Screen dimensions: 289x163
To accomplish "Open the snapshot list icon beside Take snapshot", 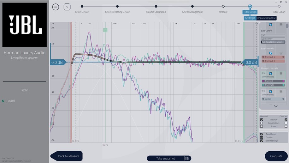I will click(x=187, y=158).
